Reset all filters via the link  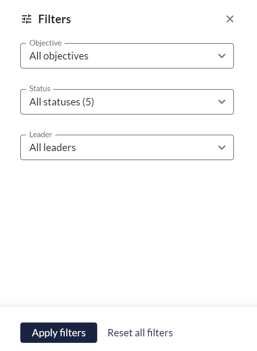point(140,333)
